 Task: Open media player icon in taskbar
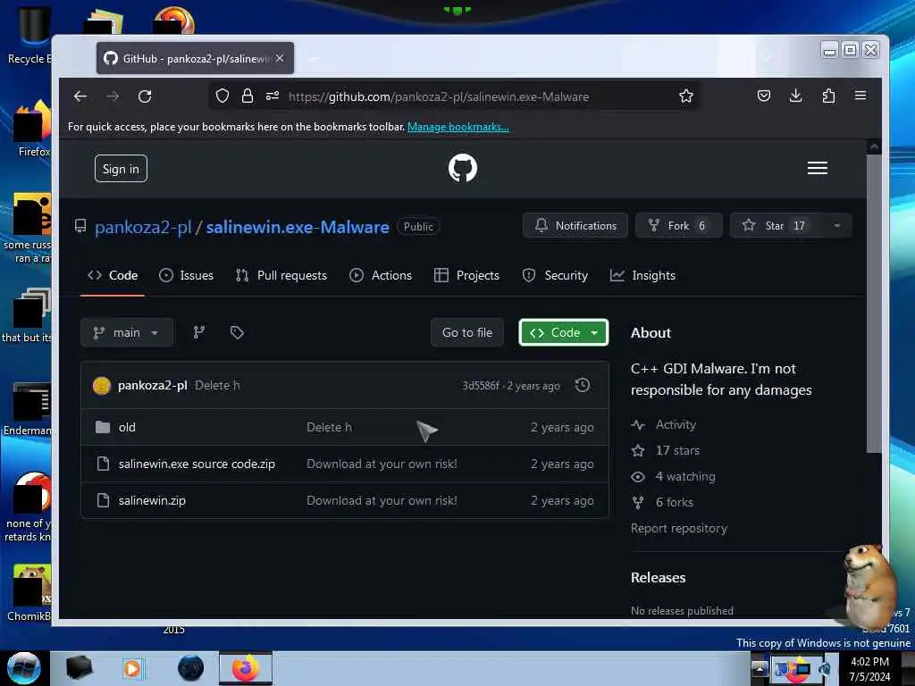tap(132, 668)
